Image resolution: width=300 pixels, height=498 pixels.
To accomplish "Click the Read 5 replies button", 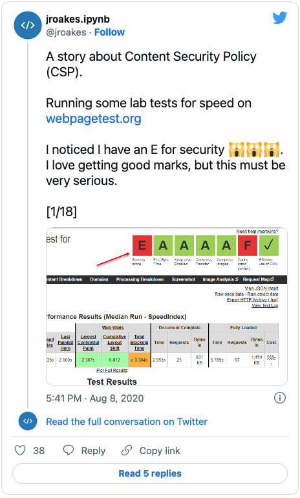I will [x=150, y=473].
